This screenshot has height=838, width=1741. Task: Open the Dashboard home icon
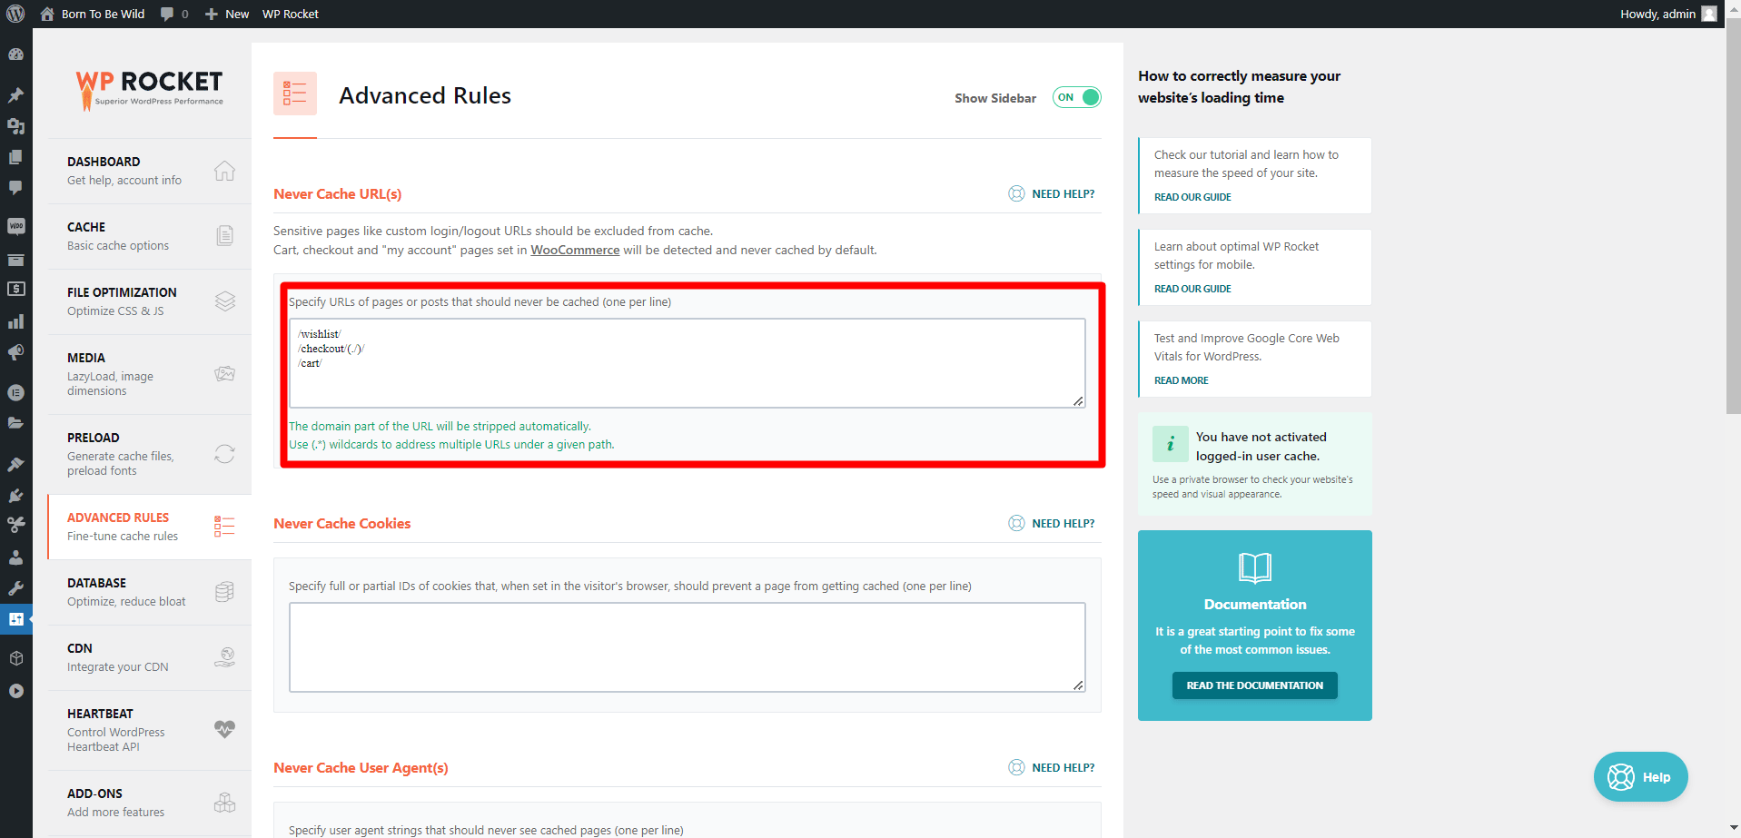pos(224,171)
